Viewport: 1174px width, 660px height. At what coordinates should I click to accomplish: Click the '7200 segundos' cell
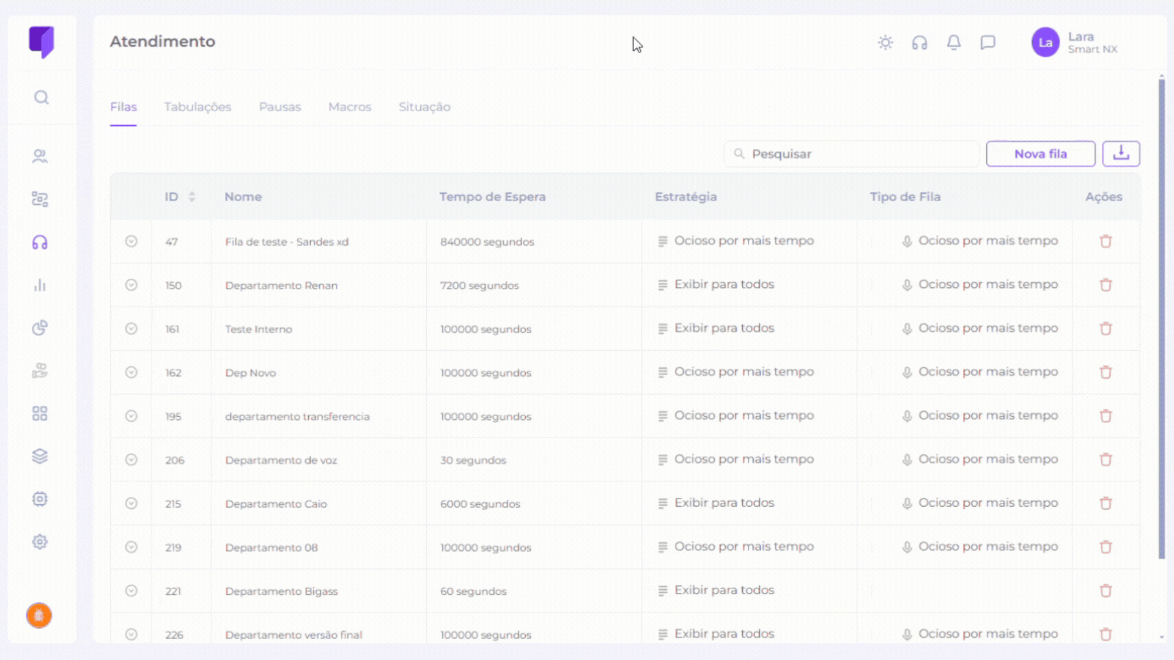(x=479, y=285)
